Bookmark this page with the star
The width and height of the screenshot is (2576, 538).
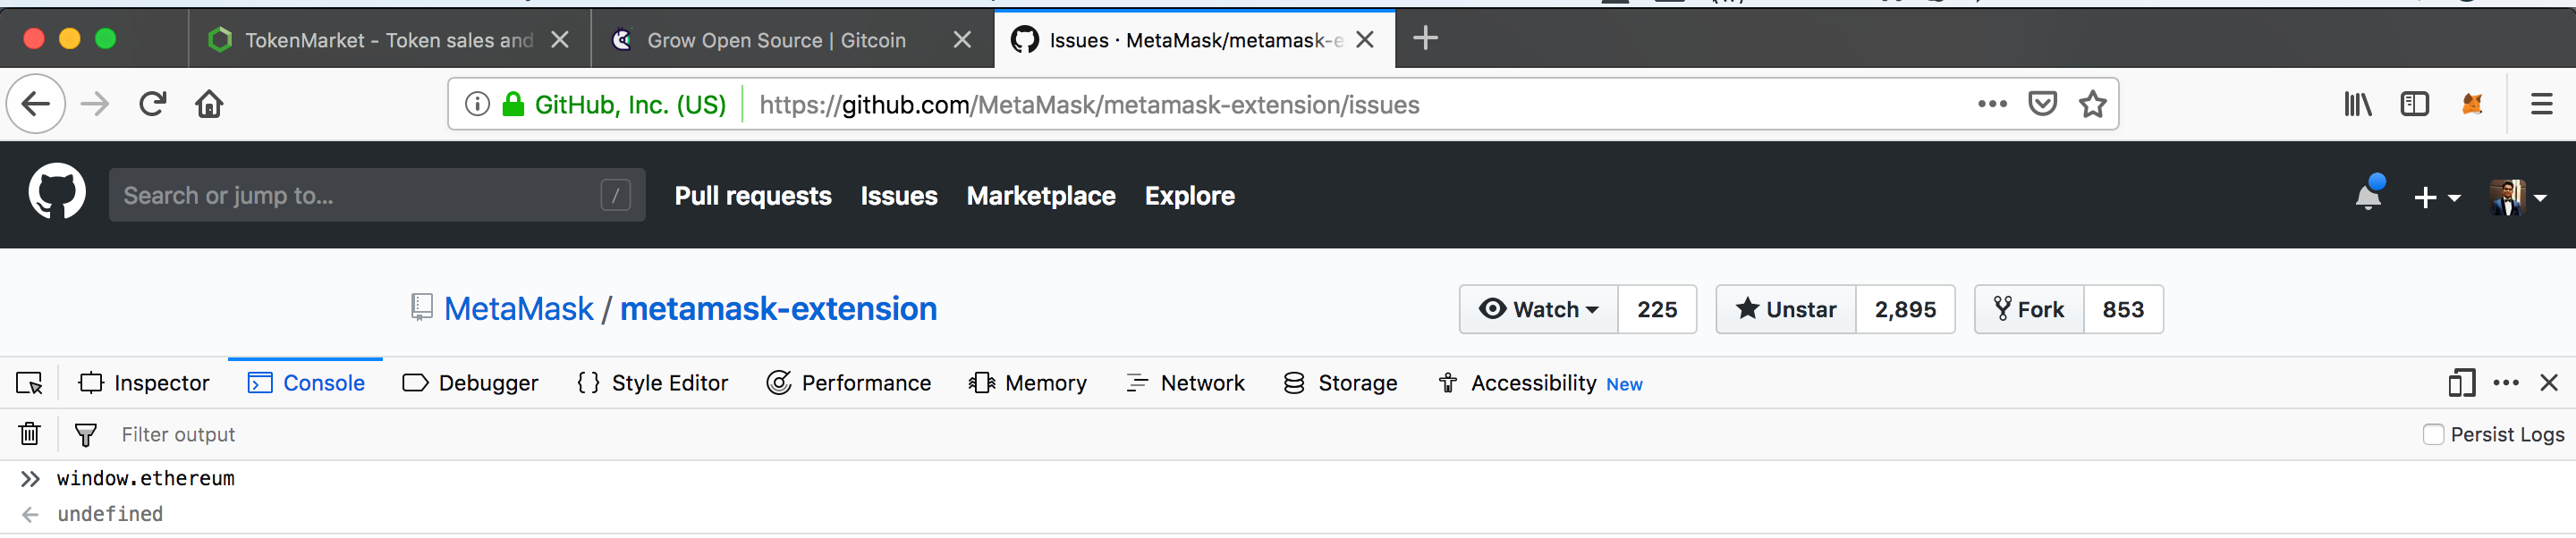tap(2092, 104)
